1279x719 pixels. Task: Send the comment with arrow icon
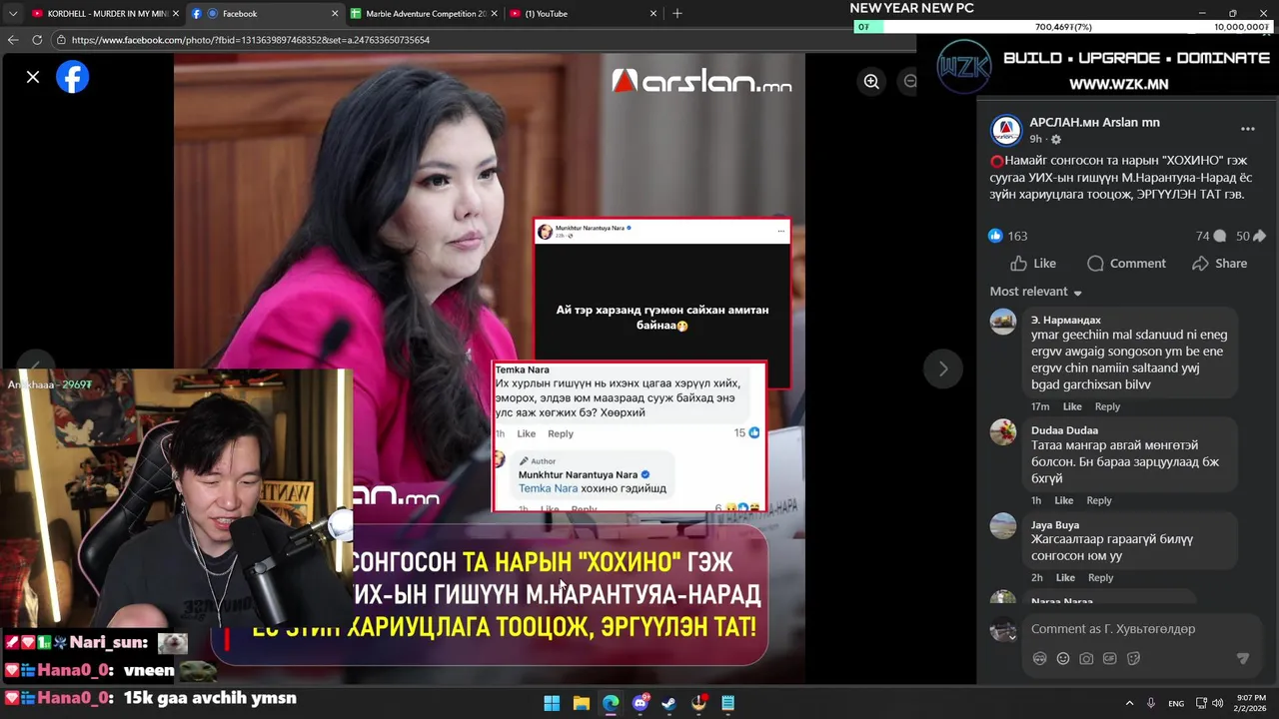click(1243, 659)
